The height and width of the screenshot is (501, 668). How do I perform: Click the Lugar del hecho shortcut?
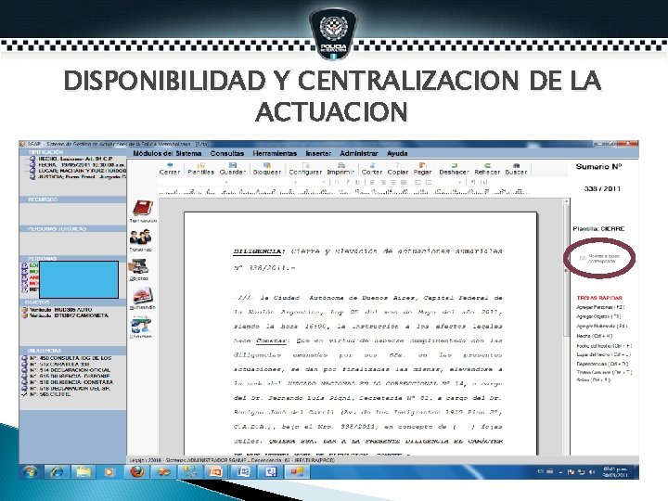pyautogui.click(x=604, y=354)
